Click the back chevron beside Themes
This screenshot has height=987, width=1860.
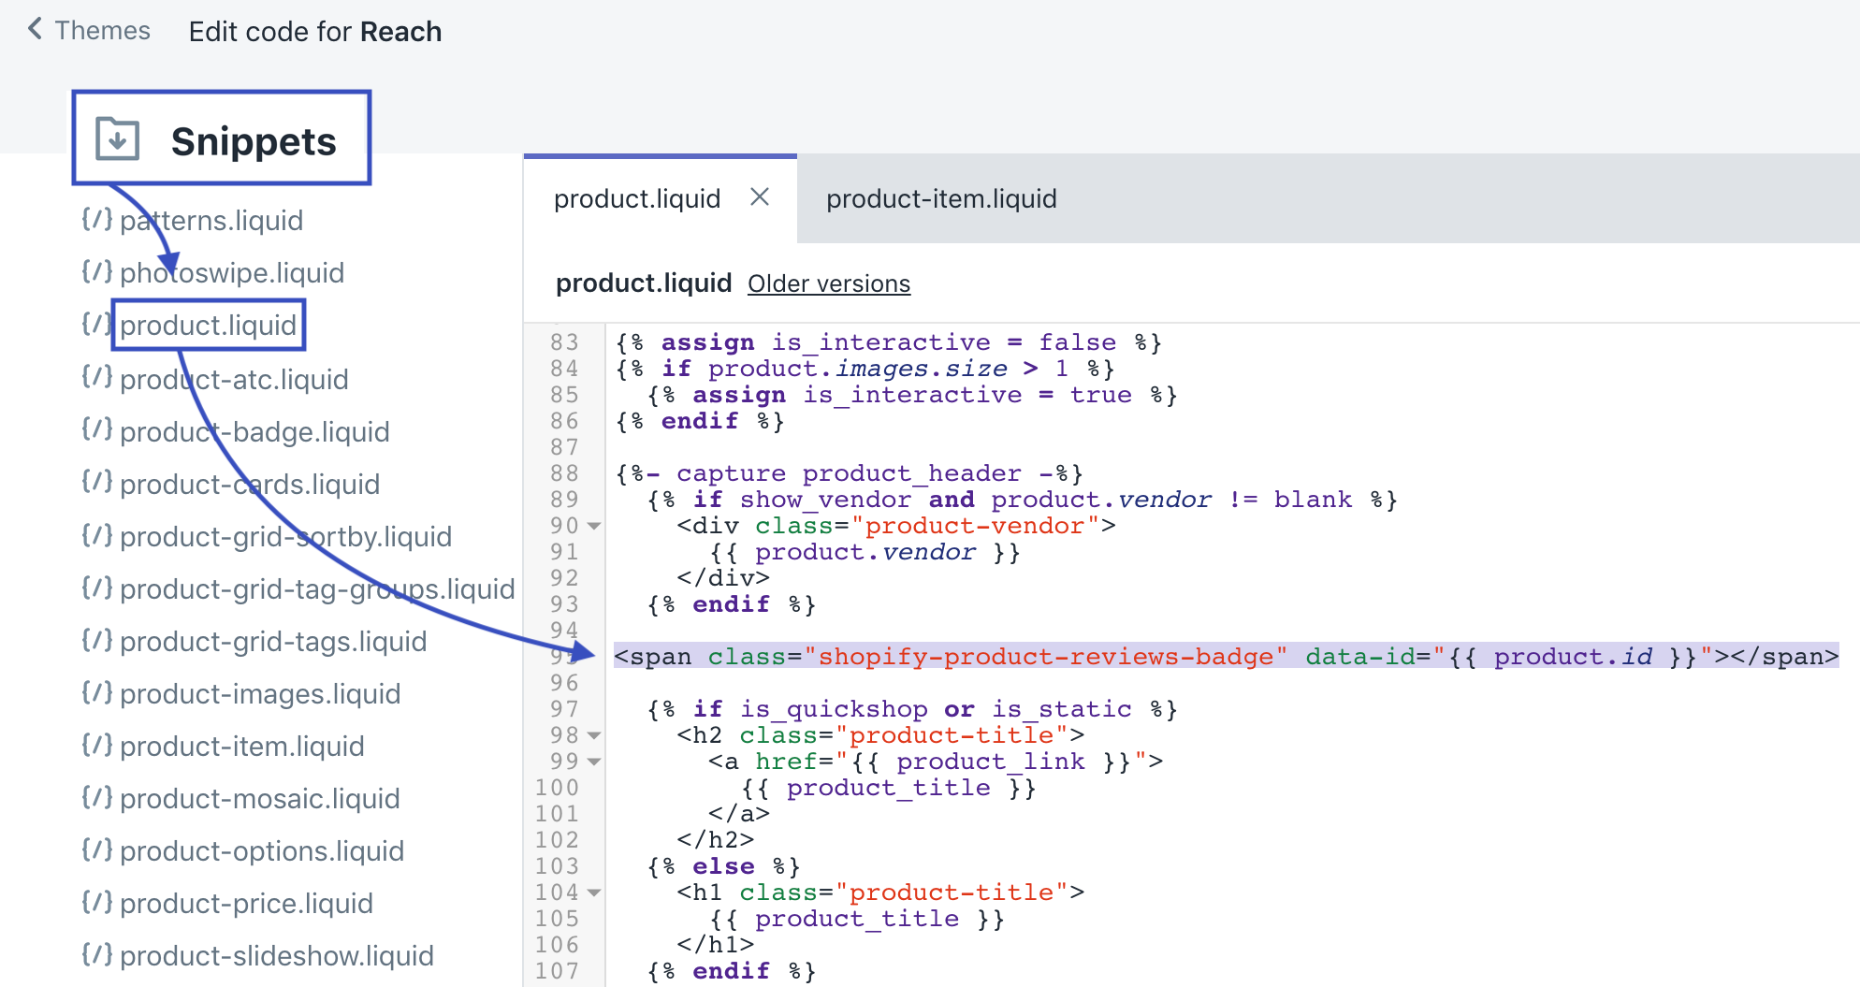(36, 29)
